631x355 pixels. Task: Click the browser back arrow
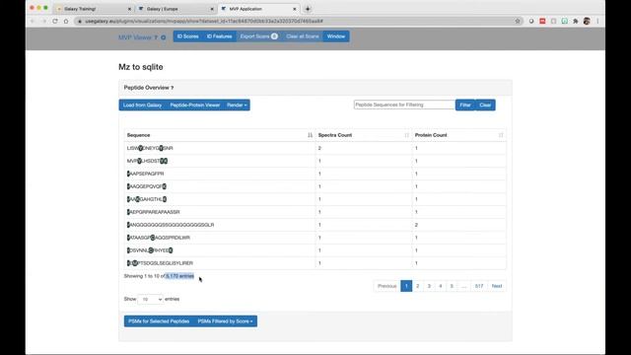point(33,21)
